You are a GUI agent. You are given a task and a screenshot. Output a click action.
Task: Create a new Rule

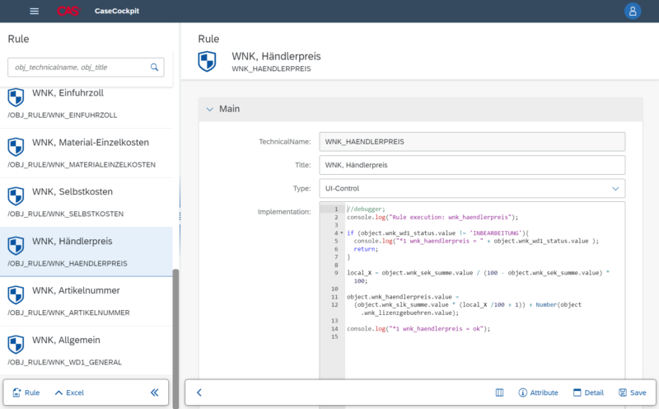26,393
